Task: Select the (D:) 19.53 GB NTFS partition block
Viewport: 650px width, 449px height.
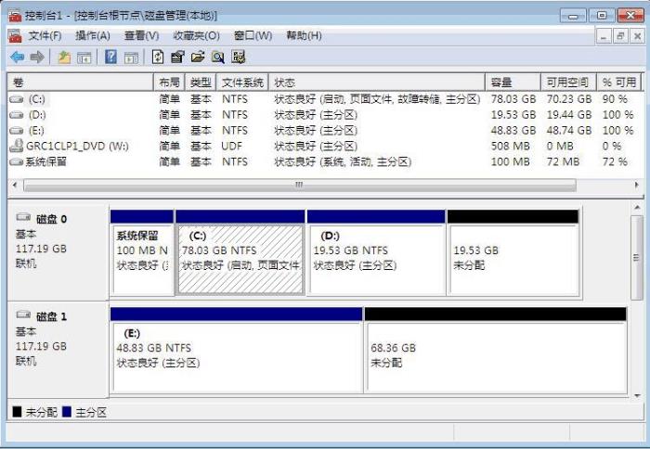Action: click(x=376, y=253)
